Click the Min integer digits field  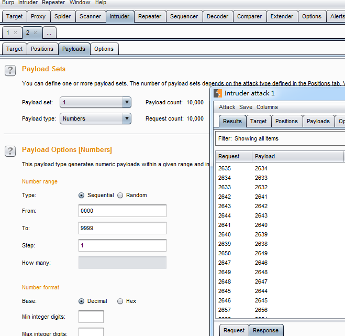pos(91,317)
